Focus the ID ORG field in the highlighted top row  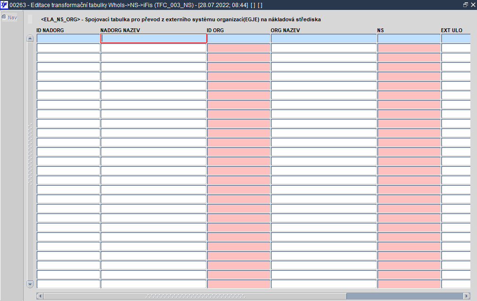tap(238, 38)
